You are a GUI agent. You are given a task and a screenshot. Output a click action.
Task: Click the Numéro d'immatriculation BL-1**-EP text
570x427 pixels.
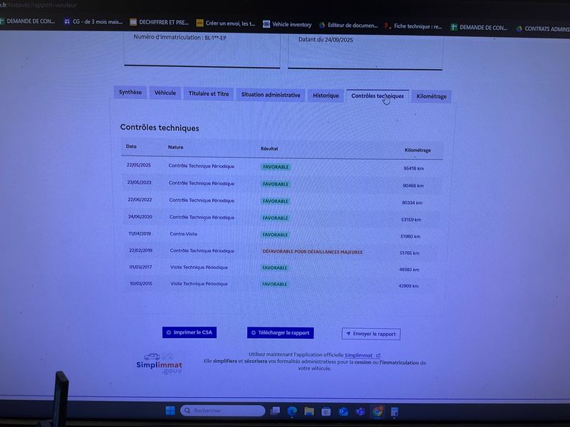(x=180, y=38)
